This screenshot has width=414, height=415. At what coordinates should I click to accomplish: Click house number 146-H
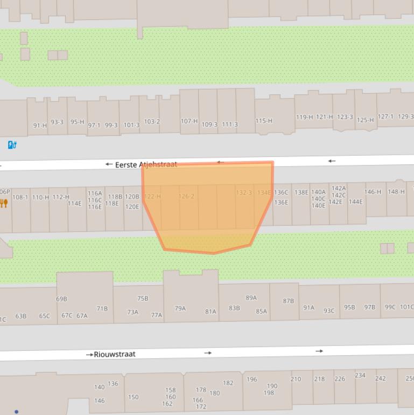pyautogui.click(x=373, y=192)
